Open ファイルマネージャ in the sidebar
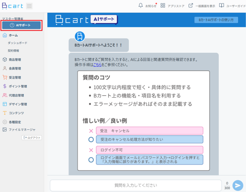This screenshot has width=246, height=192. pyautogui.click(x=22, y=130)
